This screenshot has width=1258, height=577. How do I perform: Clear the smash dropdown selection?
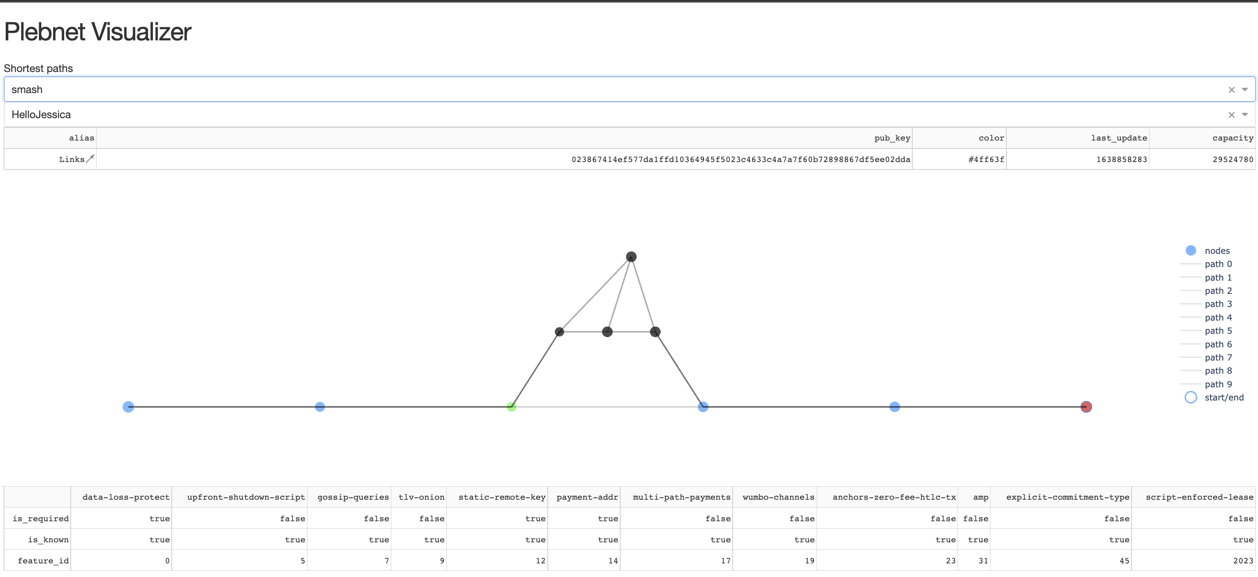click(1231, 90)
